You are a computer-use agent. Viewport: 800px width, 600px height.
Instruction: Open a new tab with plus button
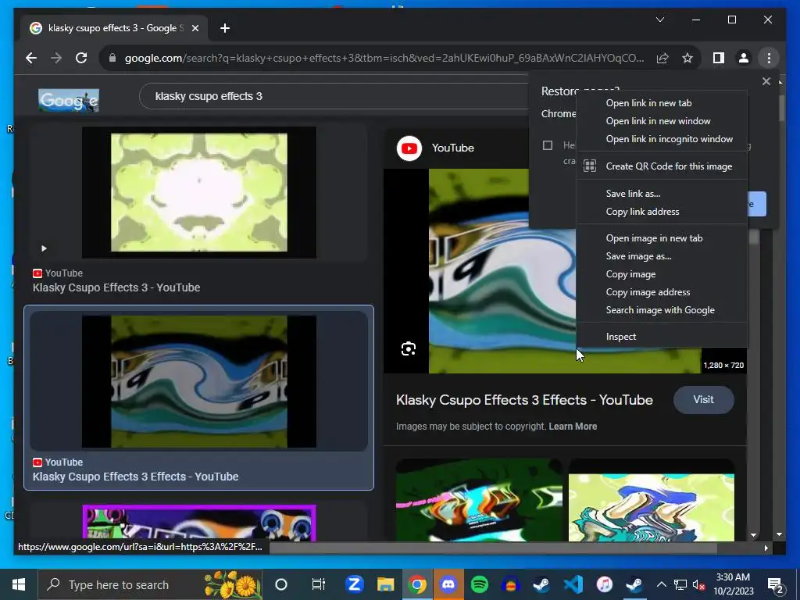tap(225, 28)
